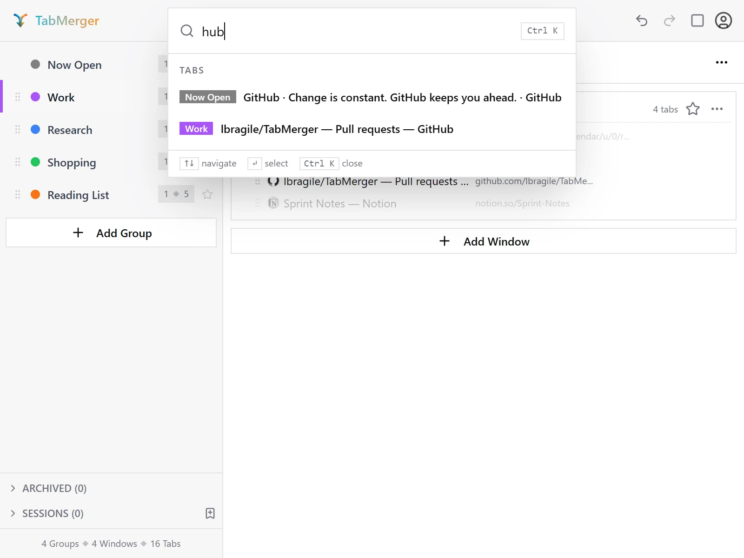Click the Add Group button
This screenshot has width=744, height=558.
coord(111,232)
